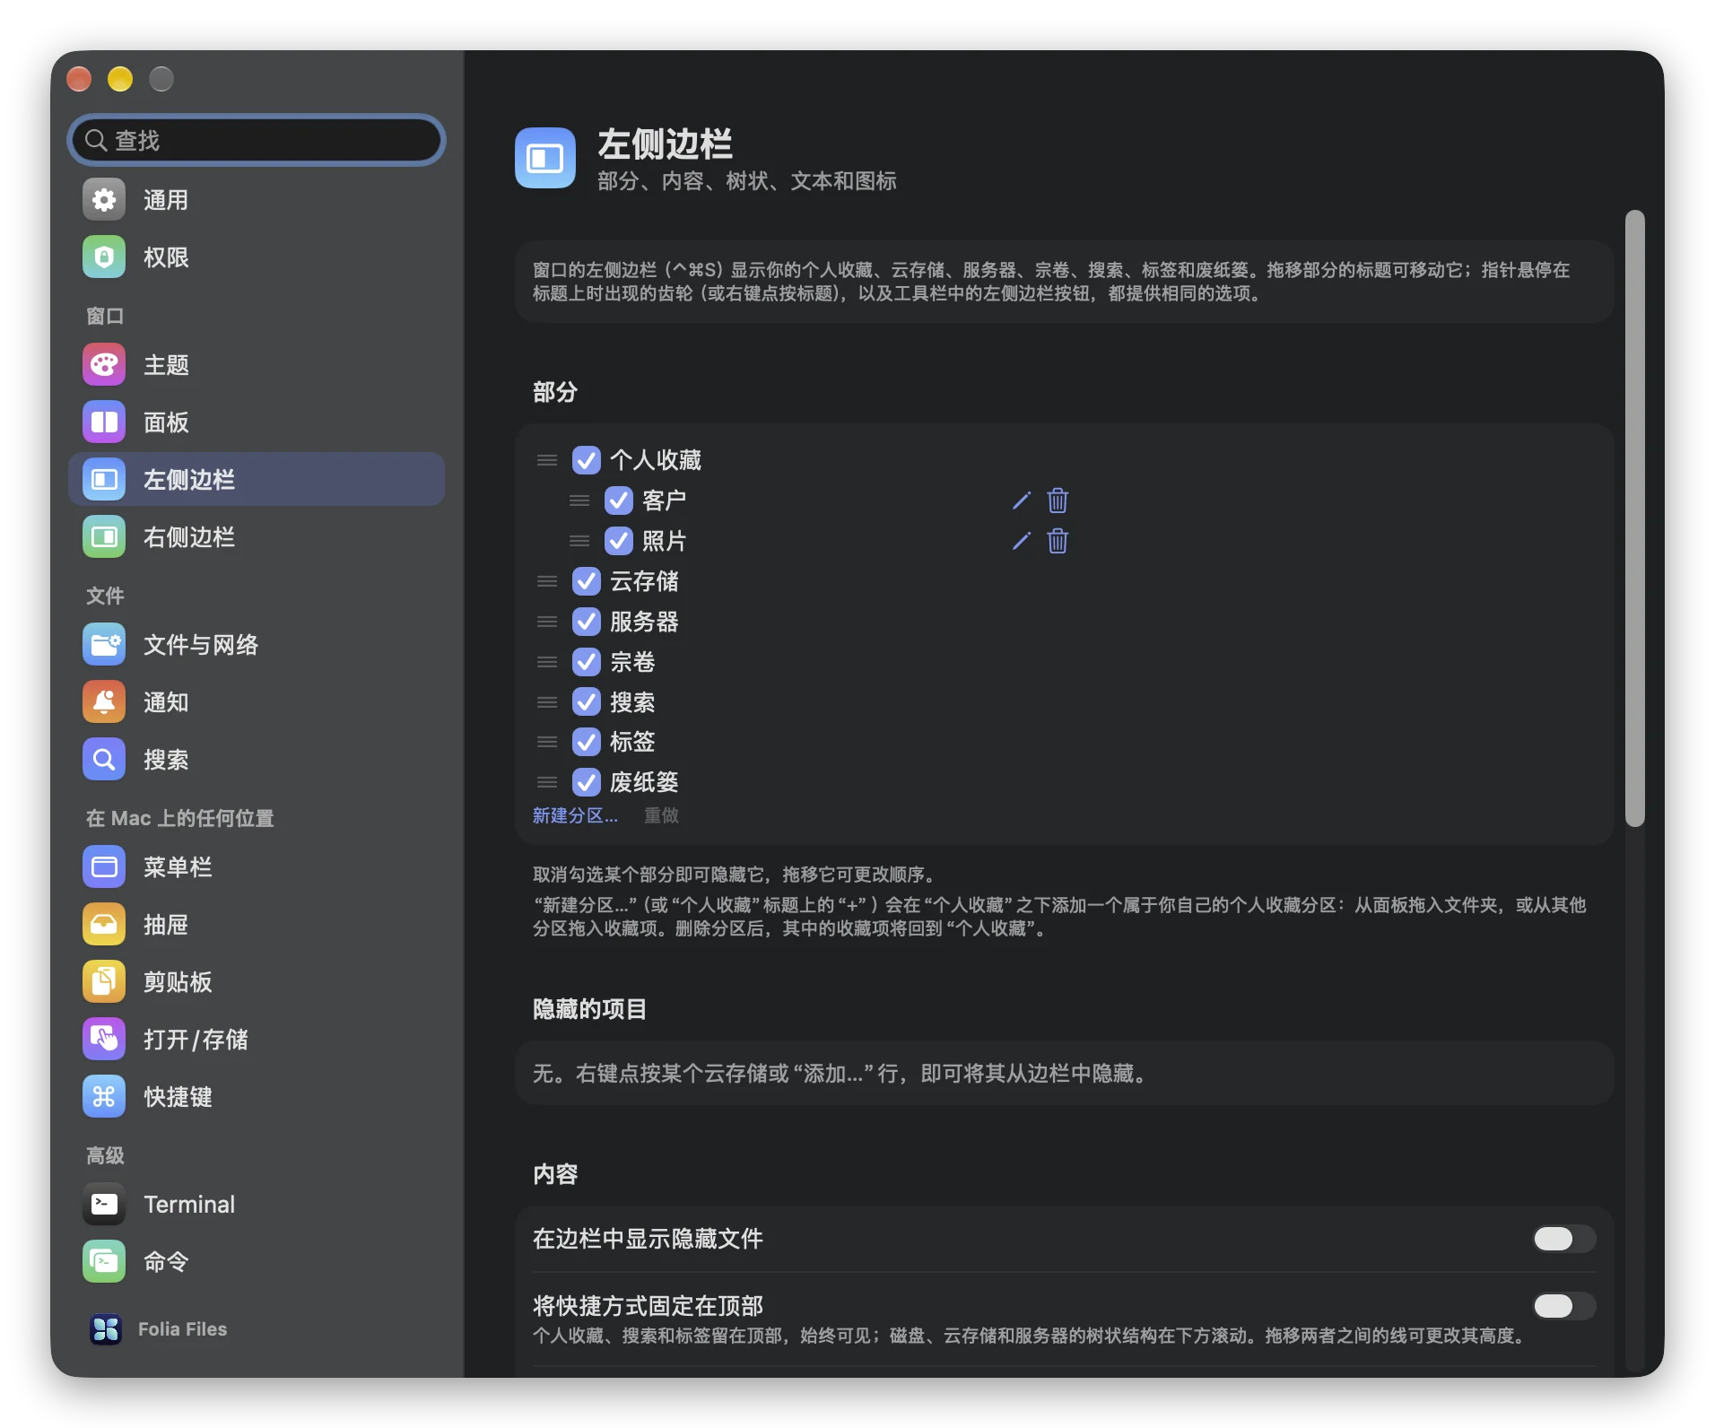Uncheck the 客户 checkbox
The image size is (1715, 1428).
tap(619, 501)
